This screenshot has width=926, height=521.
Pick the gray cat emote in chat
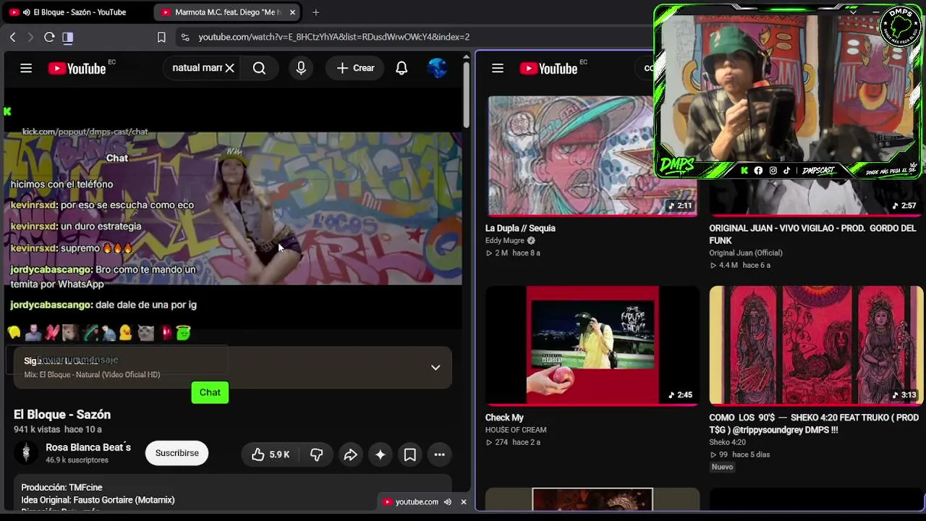(145, 333)
